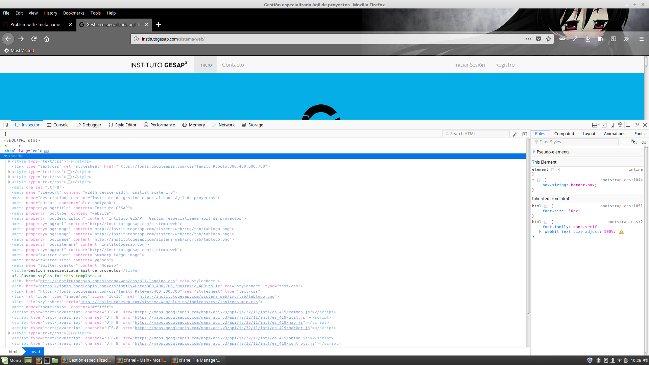Switch to the Computed tab

[x=564, y=134]
